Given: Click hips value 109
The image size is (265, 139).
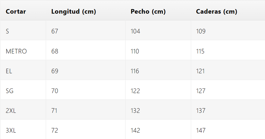Looking at the screenshot, I should [x=201, y=31].
